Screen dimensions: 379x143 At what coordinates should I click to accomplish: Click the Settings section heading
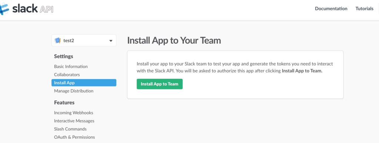point(64,57)
